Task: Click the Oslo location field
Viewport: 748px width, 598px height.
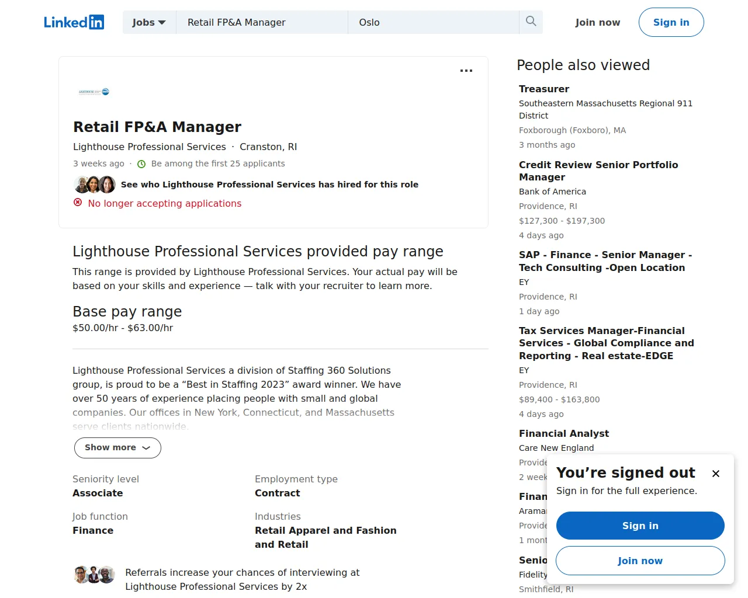Action: coord(432,22)
